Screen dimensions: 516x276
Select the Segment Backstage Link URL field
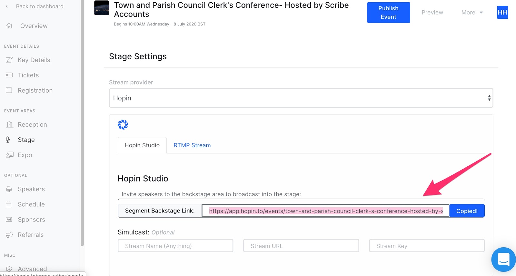tap(326, 211)
